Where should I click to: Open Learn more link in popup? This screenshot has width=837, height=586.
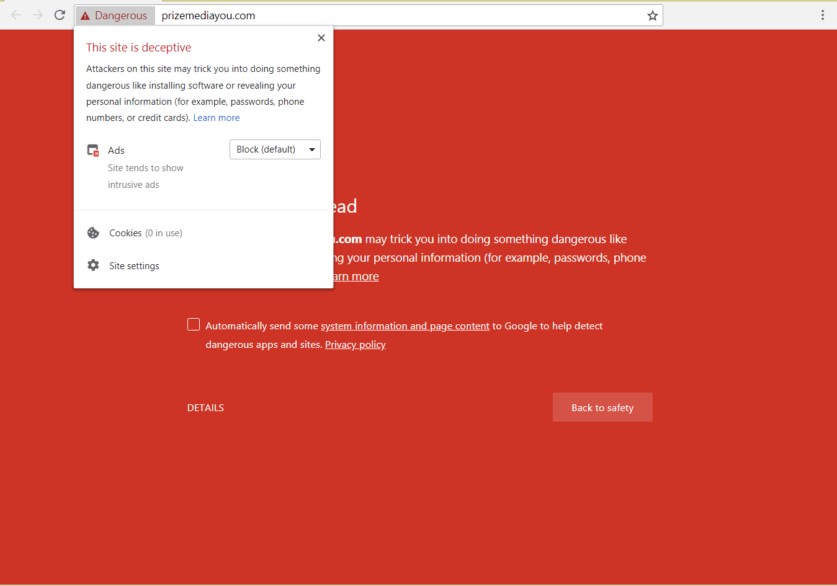point(216,118)
